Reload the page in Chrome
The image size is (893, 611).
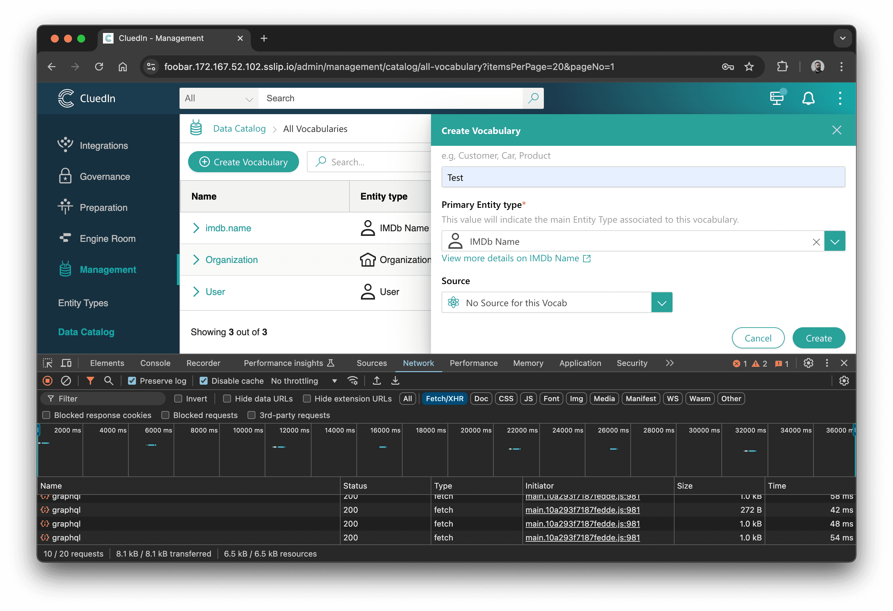click(x=99, y=67)
